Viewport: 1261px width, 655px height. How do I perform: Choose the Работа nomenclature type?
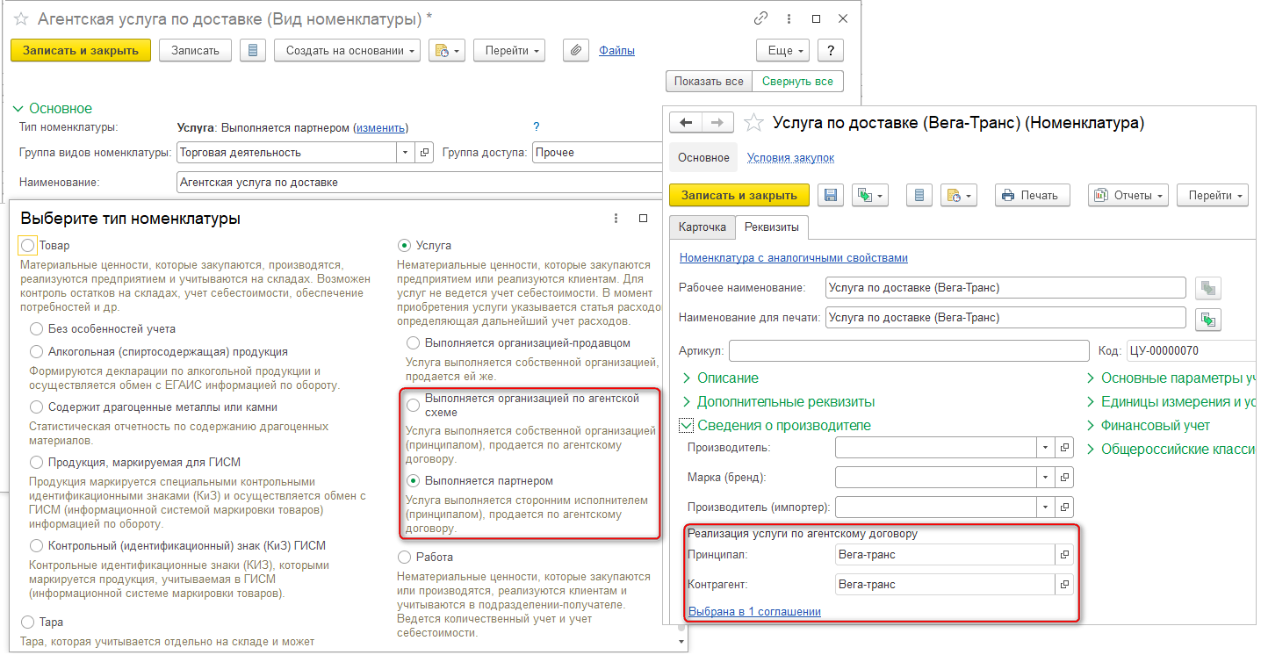coord(404,558)
